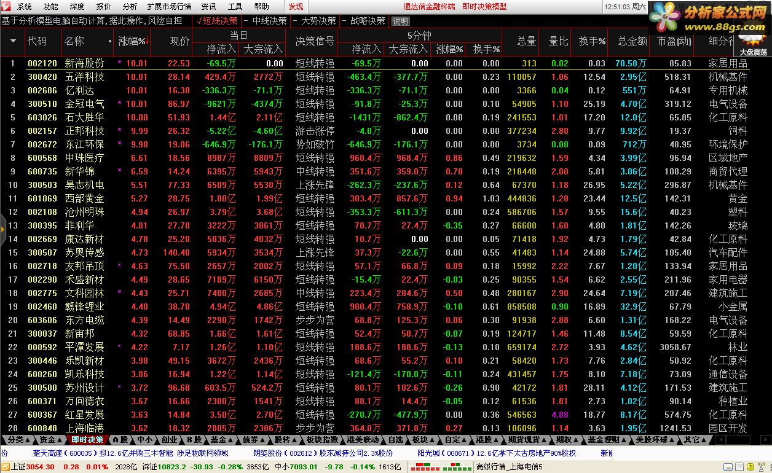Viewport: 772px width, 473px height.
Task: Open the column-settings triangle left of 代码 header
Action: (14, 41)
